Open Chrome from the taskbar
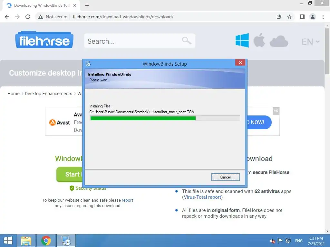Image resolution: width=330 pixels, height=247 pixels. coord(46,241)
